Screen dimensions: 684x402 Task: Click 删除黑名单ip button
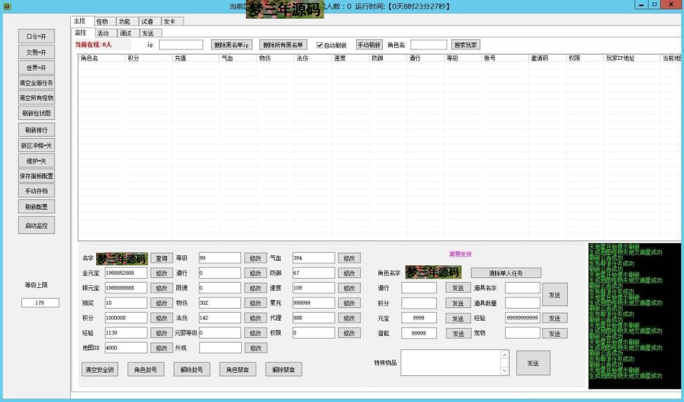point(232,45)
